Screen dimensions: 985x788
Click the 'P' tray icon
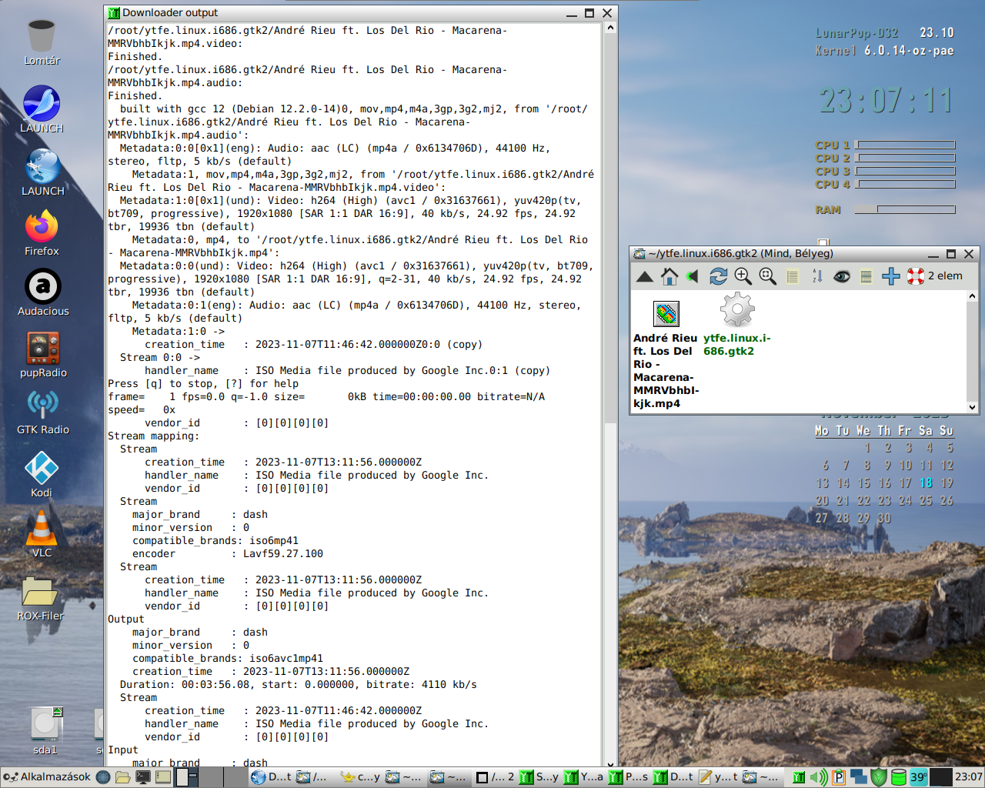(839, 777)
